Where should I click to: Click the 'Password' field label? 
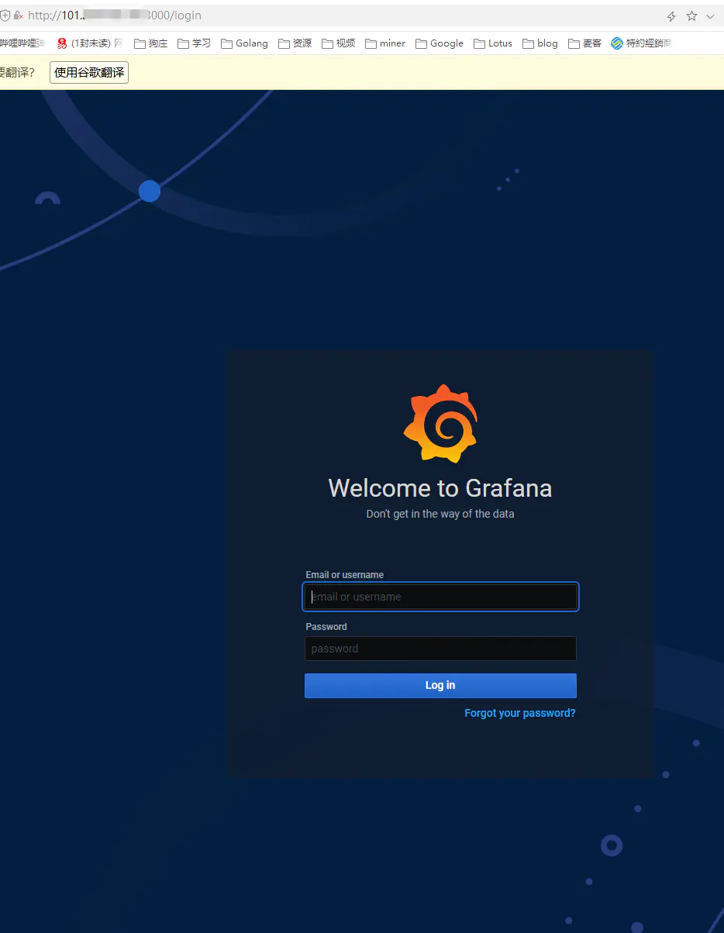tap(326, 627)
